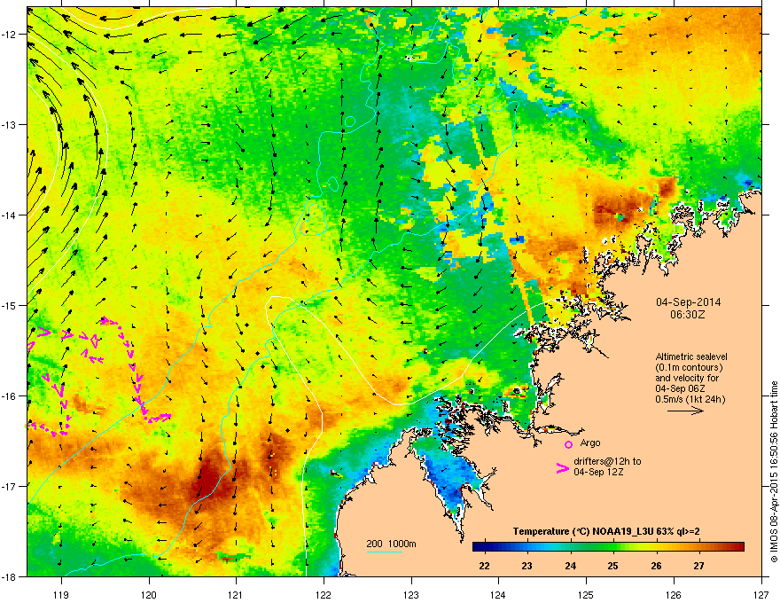The image size is (780, 603).
Task: Click latitude axis label -18
Action: tap(11, 576)
